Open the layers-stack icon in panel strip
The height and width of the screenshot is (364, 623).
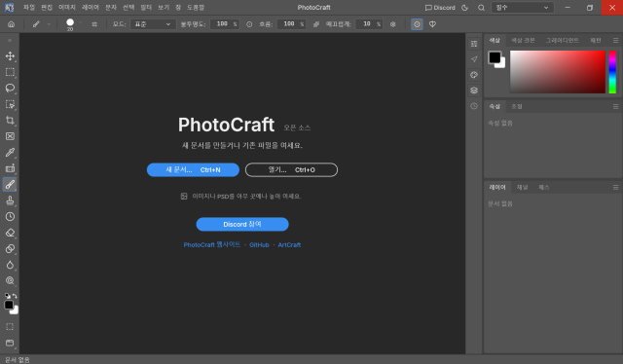[474, 91]
